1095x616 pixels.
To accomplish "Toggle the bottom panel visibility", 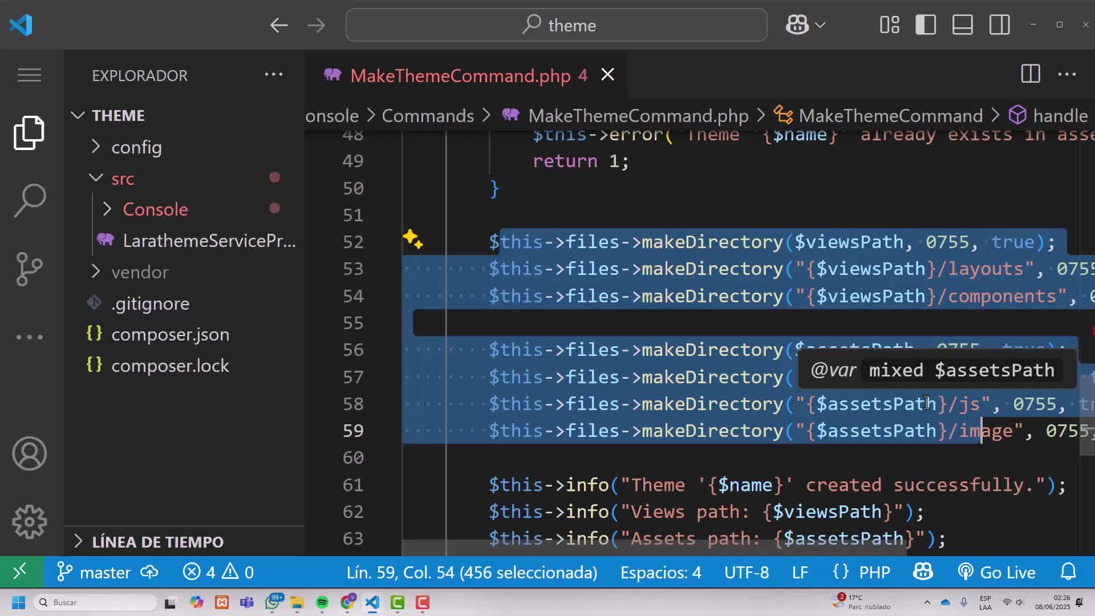I will pyautogui.click(x=963, y=25).
